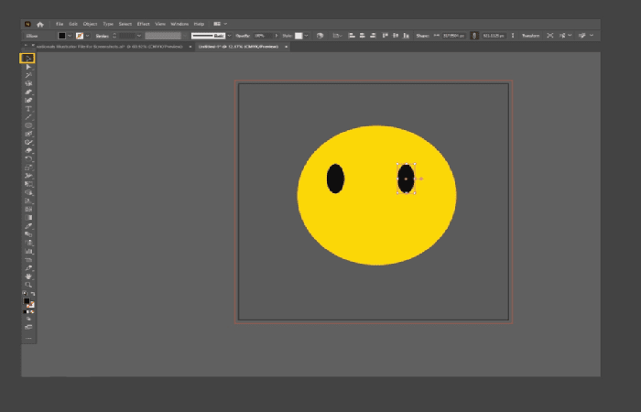This screenshot has height=412, width=641.
Task: Click the Stroke swatch in control bar
Action: [80, 36]
